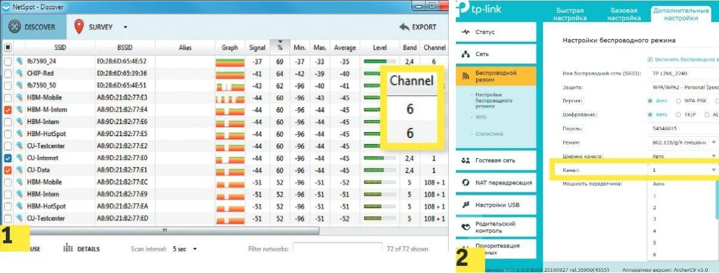This screenshot has width=719, height=273.
Task: Toggle the Включить беспроводное вещание checkbox
Action: point(650,59)
